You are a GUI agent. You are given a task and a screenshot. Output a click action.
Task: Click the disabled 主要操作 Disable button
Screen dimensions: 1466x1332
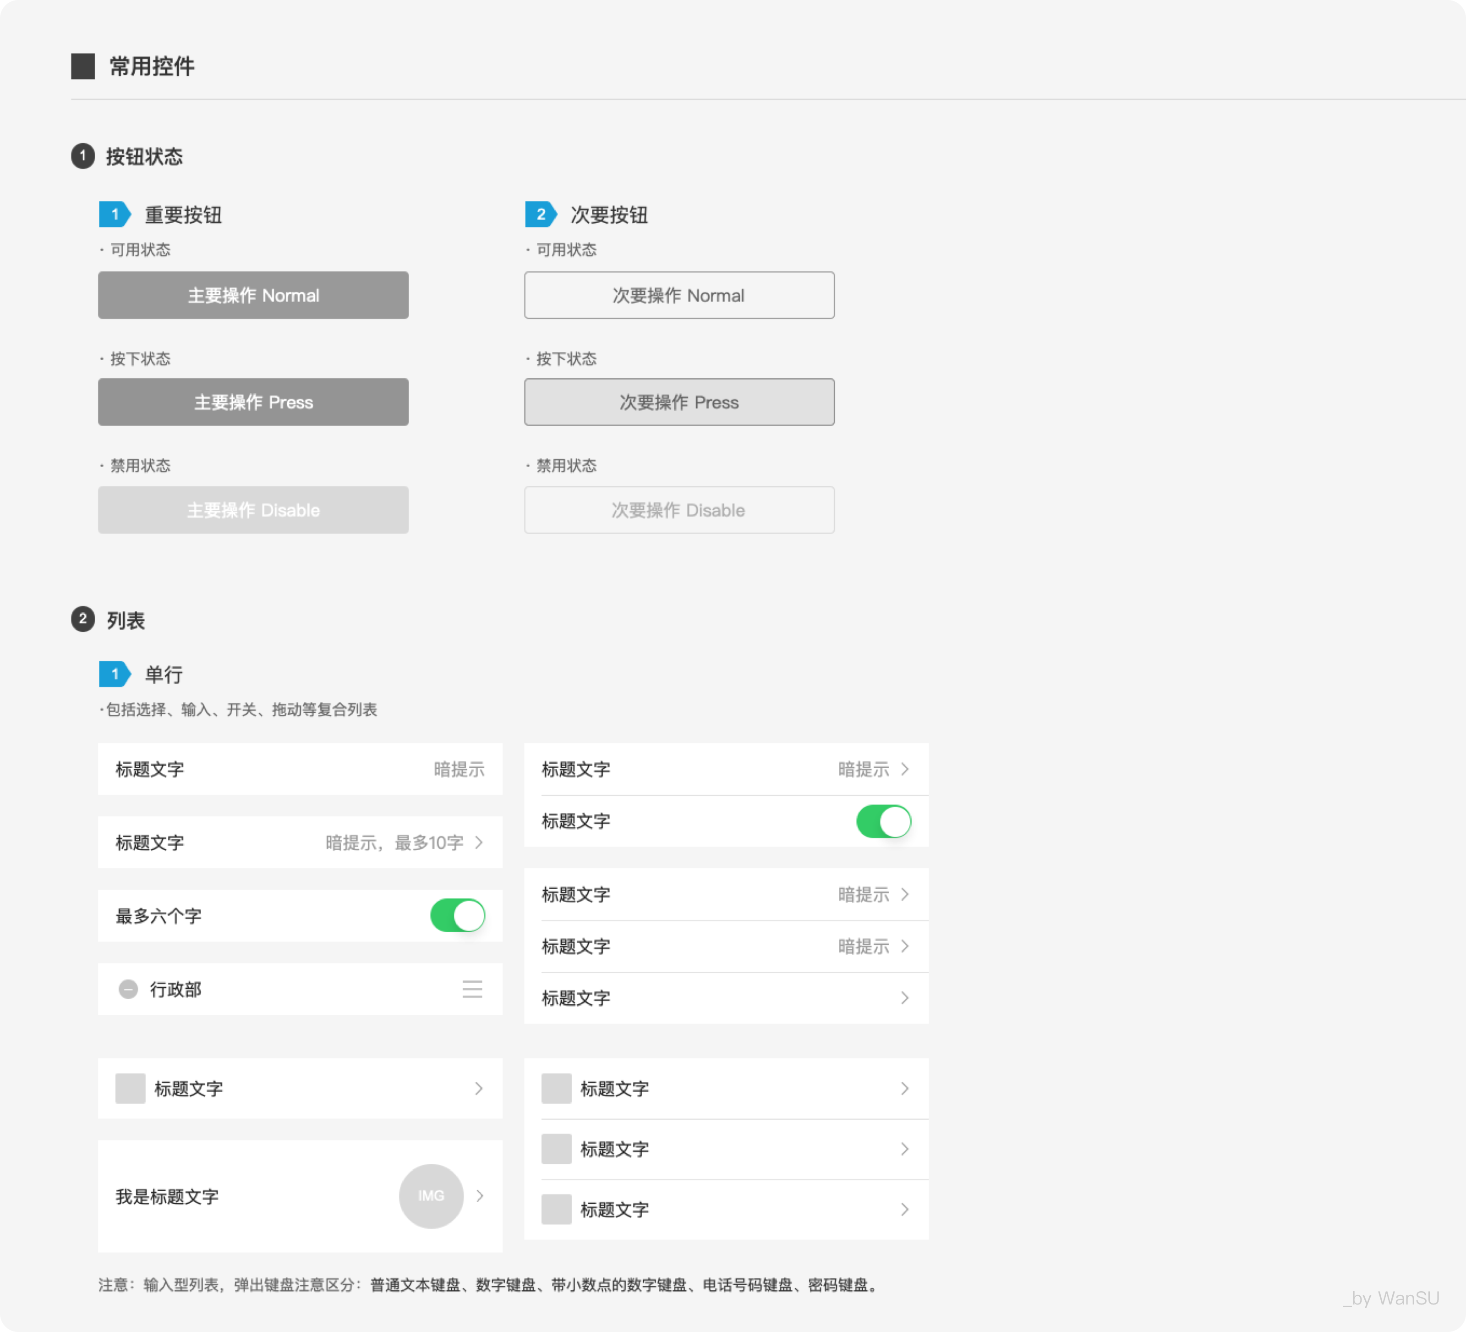coord(253,510)
